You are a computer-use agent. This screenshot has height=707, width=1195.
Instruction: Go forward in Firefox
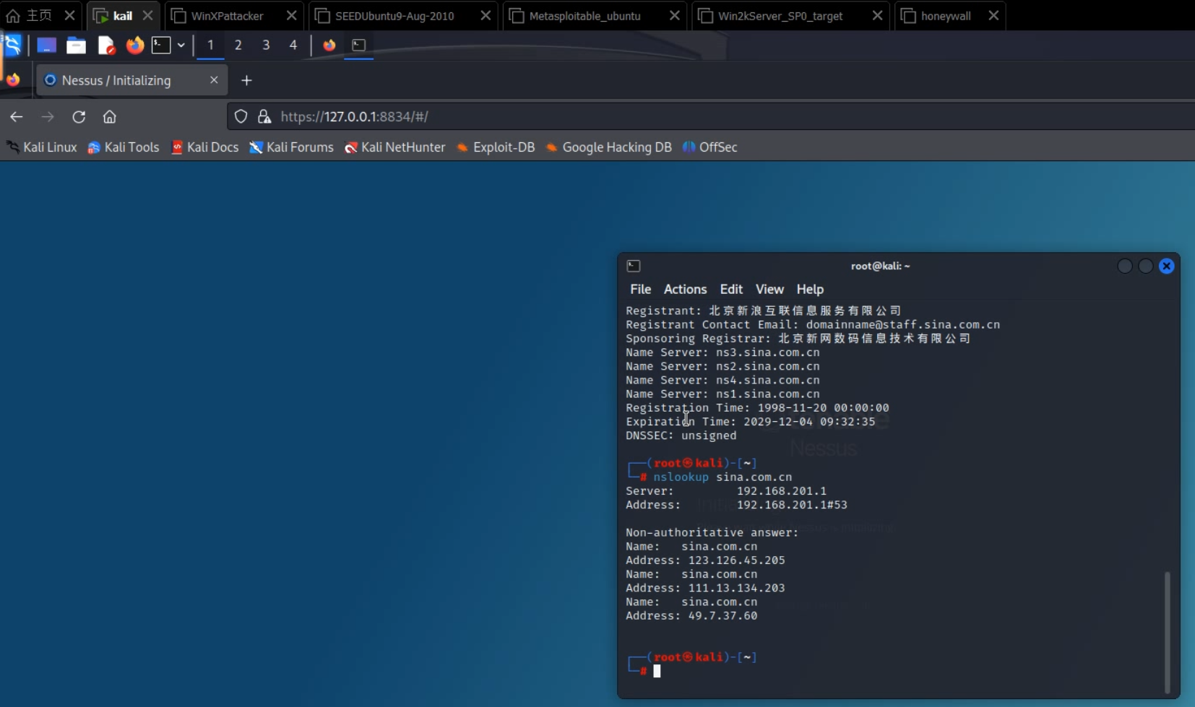(48, 116)
